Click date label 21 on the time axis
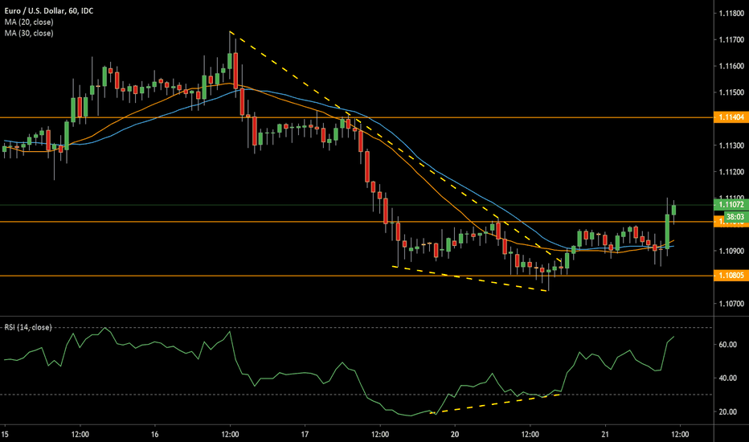Image resolution: width=749 pixels, height=442 pixels. coord(606,432)
